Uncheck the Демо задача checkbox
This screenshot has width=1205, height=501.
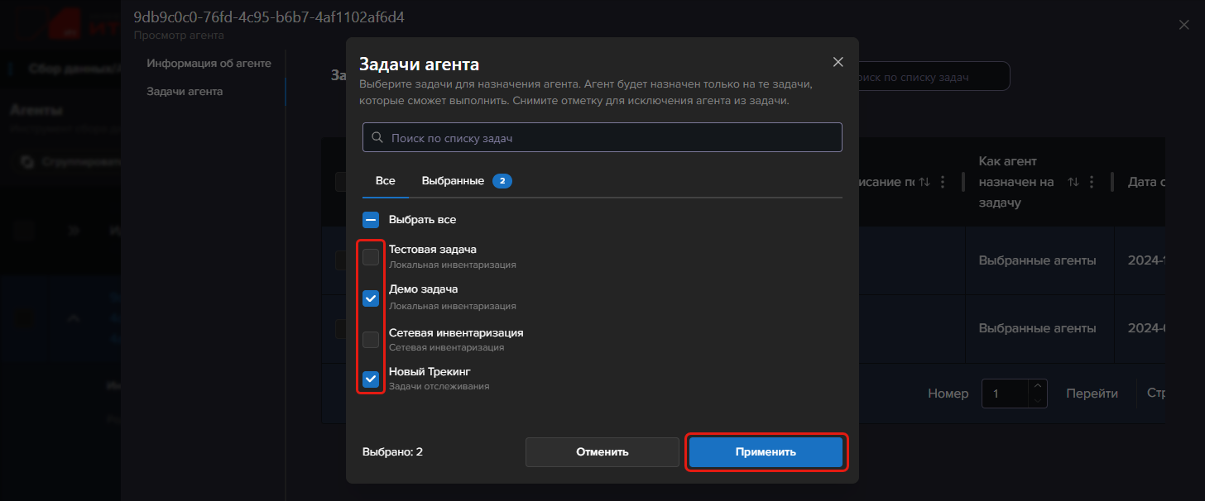371,298
